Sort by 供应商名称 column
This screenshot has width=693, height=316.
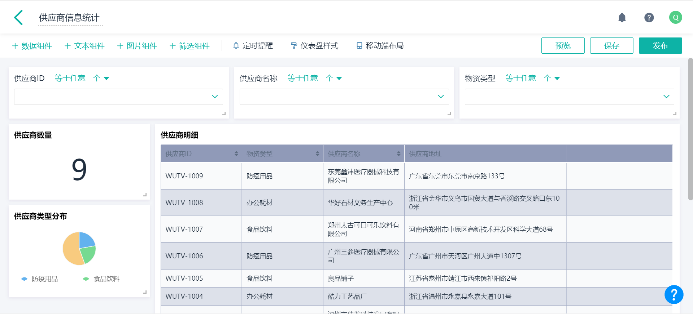[398, 154]
